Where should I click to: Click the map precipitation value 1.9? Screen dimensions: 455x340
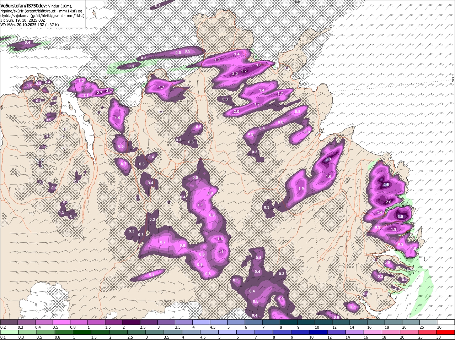click(x=394, y=230)
